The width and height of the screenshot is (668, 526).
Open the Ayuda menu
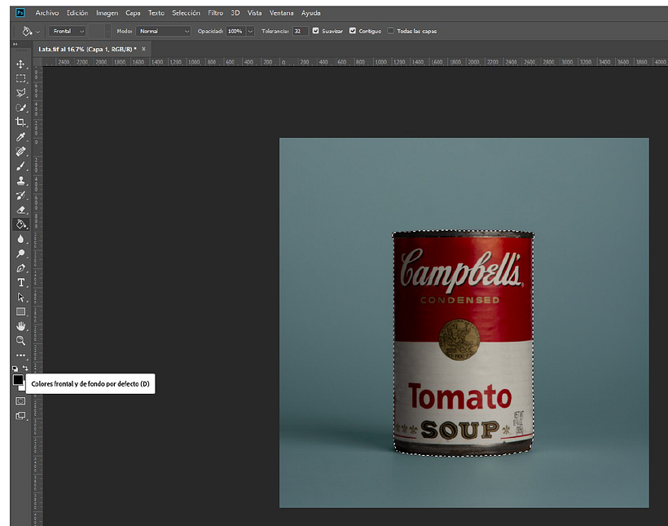pyautogui.click(x=310, y=13)
